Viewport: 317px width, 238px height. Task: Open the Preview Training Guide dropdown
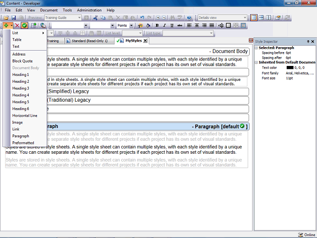[x=79, y=18]
